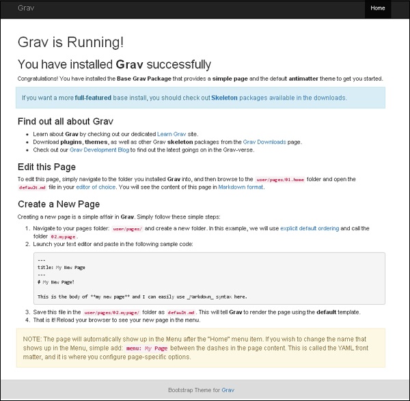Click the user/pages/02.mypage/ code in step three

click(113, 312)
